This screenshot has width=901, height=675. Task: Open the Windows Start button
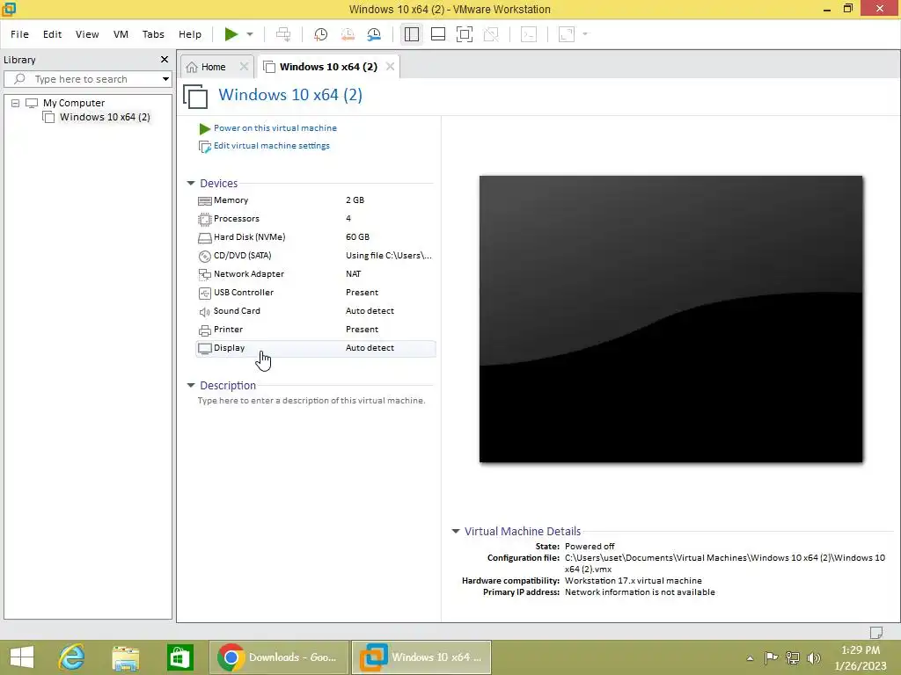click(22, 657)
